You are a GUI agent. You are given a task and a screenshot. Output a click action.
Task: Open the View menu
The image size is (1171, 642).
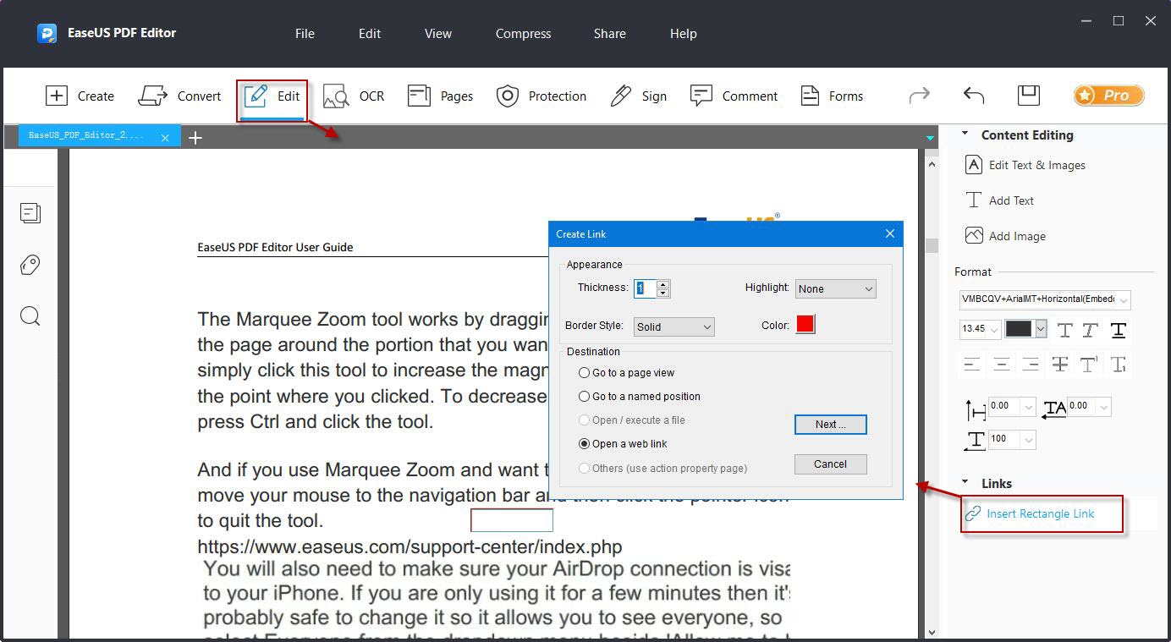[437, 34]
